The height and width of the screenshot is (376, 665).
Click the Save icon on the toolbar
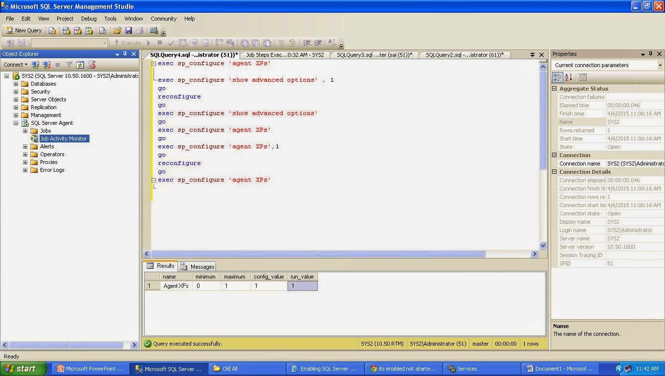tap(129, 30)
